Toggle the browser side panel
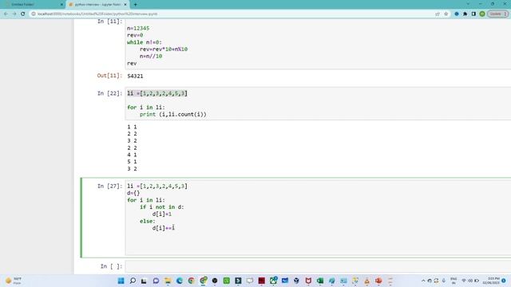 (473, 14)
